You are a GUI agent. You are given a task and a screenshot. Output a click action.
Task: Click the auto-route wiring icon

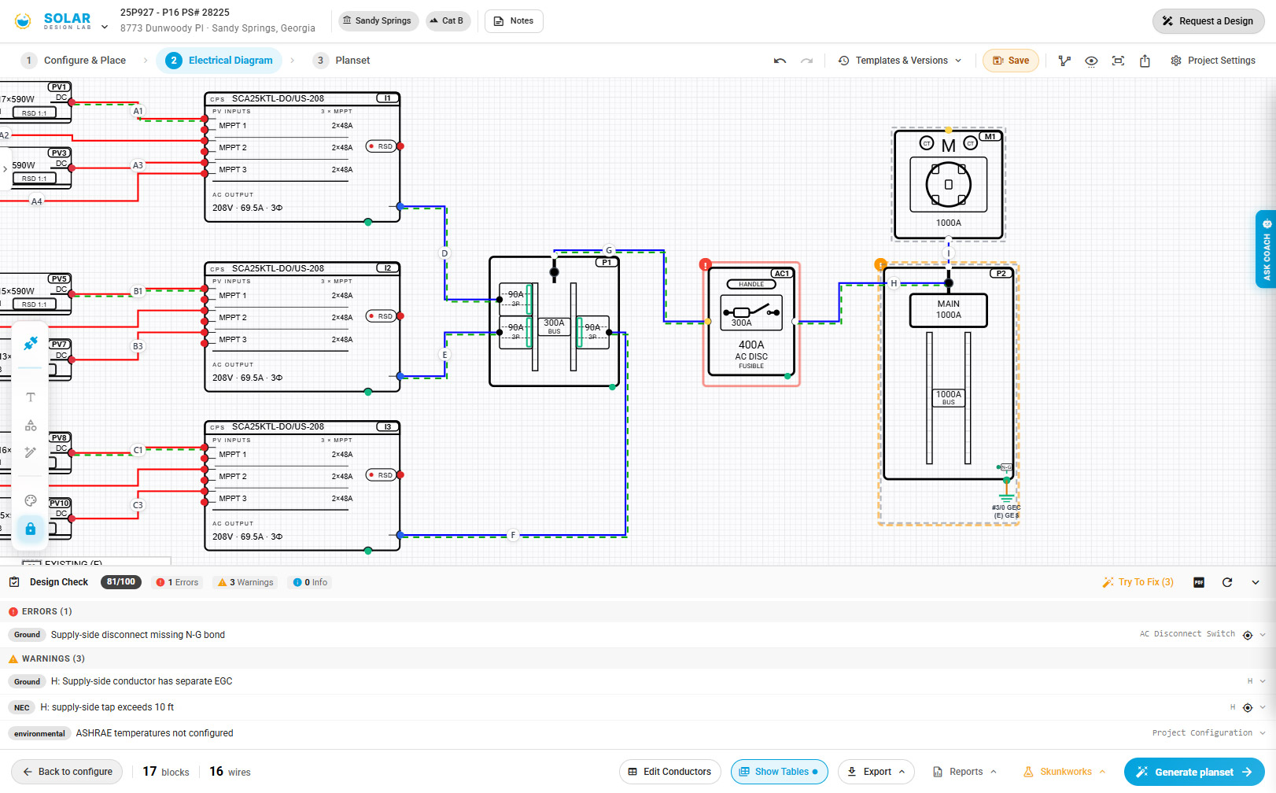1064,61
